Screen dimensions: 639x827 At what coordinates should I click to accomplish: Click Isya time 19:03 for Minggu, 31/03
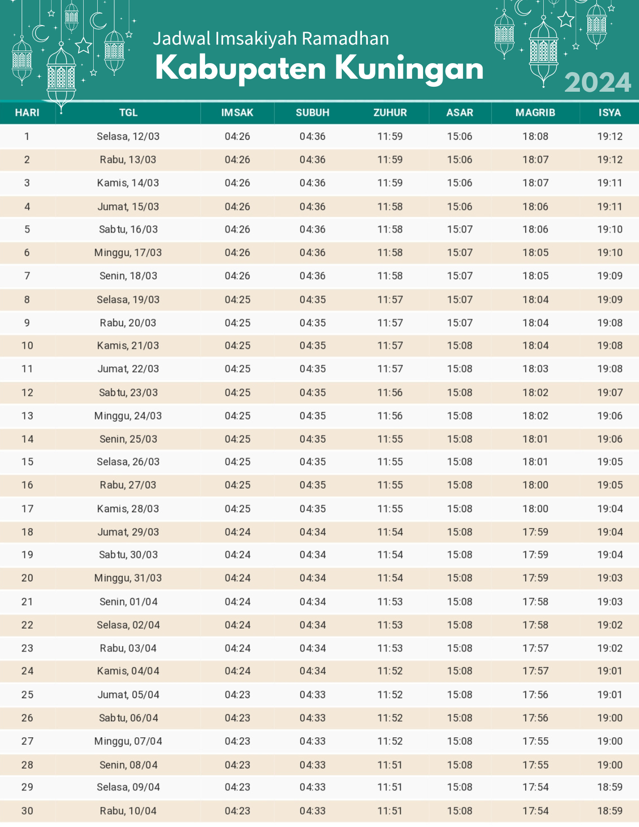tap(610, 578)
